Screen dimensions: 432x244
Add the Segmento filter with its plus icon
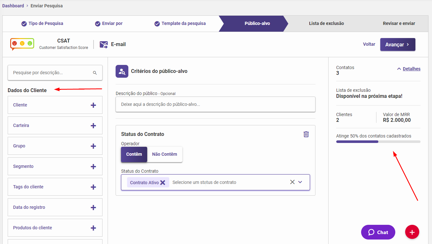pyautogui.click(x=93, y=167)
